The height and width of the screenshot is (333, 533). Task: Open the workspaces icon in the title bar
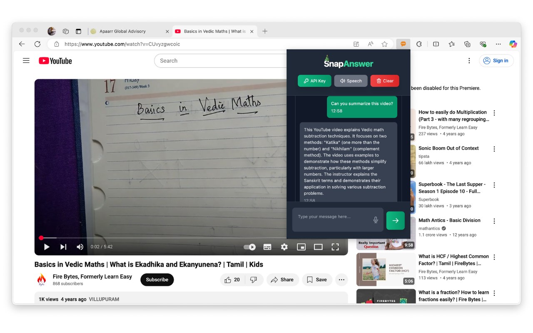tap(65, 31)
